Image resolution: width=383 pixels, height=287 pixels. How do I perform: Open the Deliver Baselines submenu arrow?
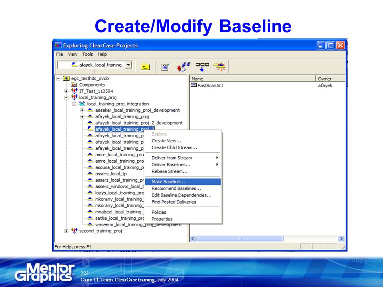217,165
